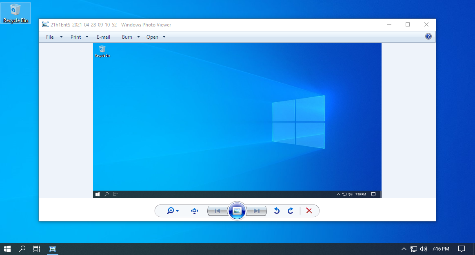The image size is (475, 255).
Task: Delete the photo with red X
Action: point(309,211)
